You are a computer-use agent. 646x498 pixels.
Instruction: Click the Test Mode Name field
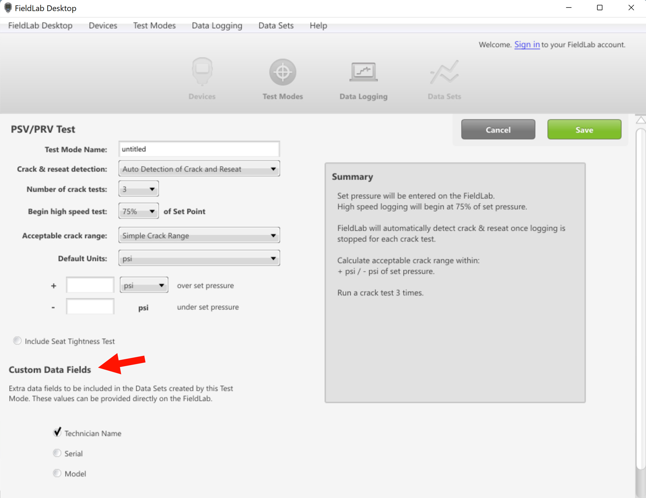(199, 149)
